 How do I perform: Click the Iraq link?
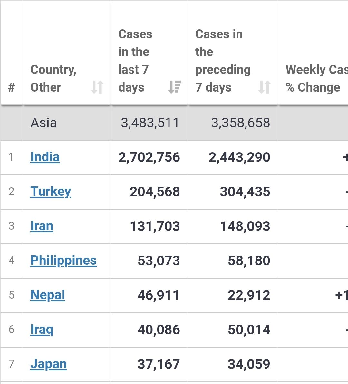pos(42,330)
